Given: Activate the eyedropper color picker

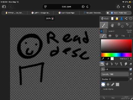Looking at the screenshot, I should coord(103,59).
